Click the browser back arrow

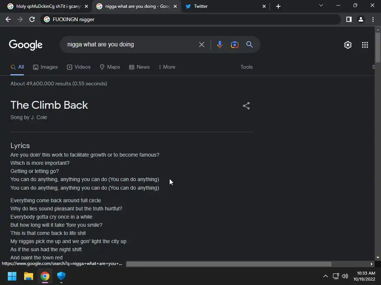[8, 19]
